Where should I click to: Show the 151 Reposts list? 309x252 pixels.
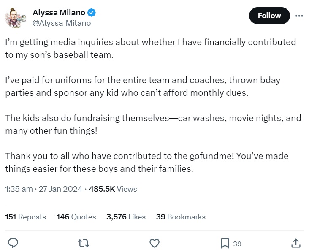tap(25, 217)
